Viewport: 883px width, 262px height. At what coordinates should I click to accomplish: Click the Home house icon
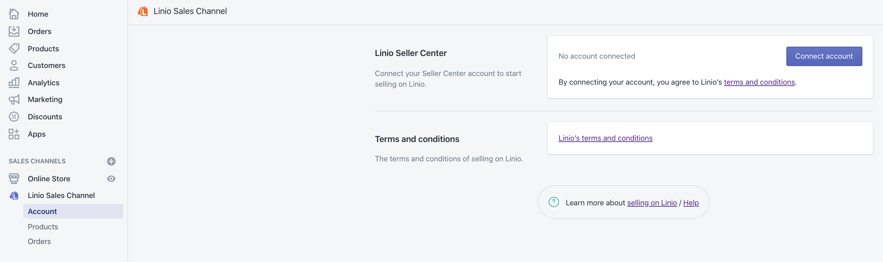14,14
